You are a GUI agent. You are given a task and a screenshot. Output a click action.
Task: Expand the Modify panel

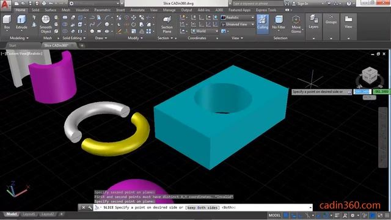click(x=135, y=38)
